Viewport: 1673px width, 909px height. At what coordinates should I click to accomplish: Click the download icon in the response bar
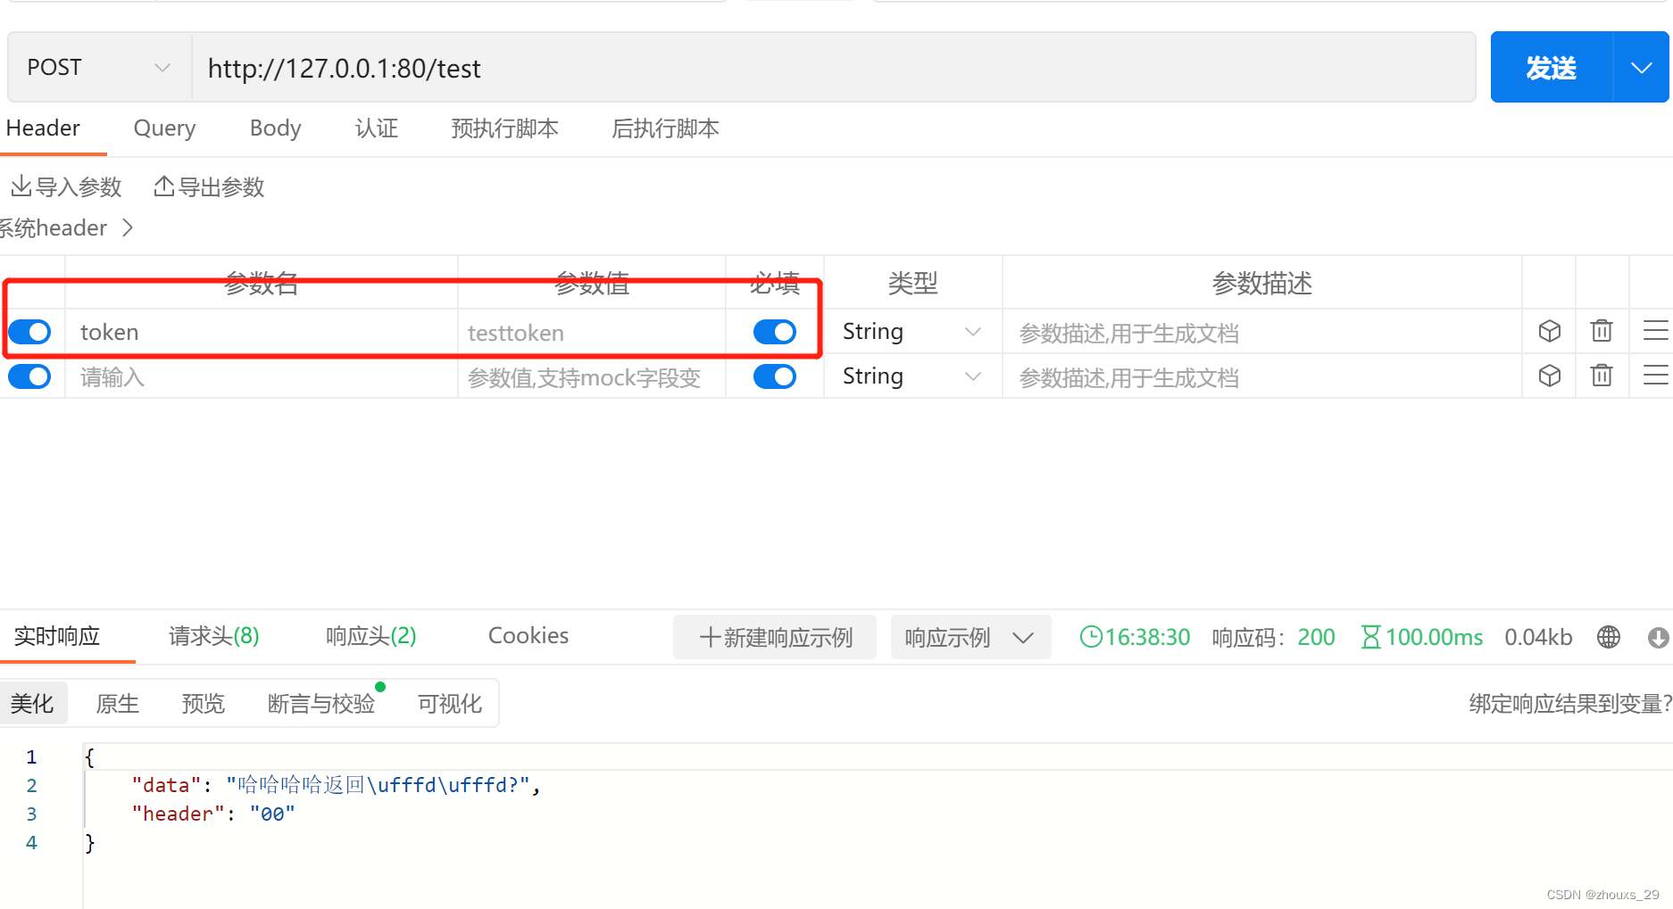[1658, 637]
